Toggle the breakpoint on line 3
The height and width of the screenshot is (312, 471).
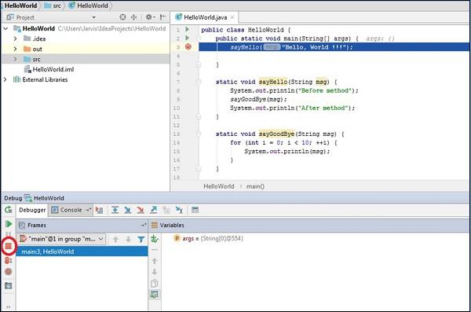click(188, 47)
